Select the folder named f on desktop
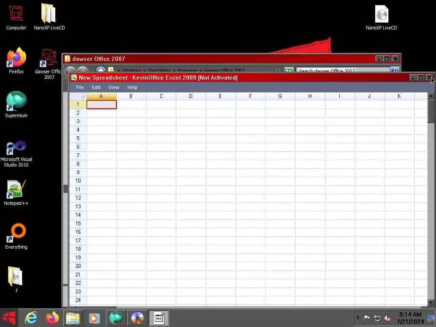Screen dimensions: 436x327 pos(16,279)
